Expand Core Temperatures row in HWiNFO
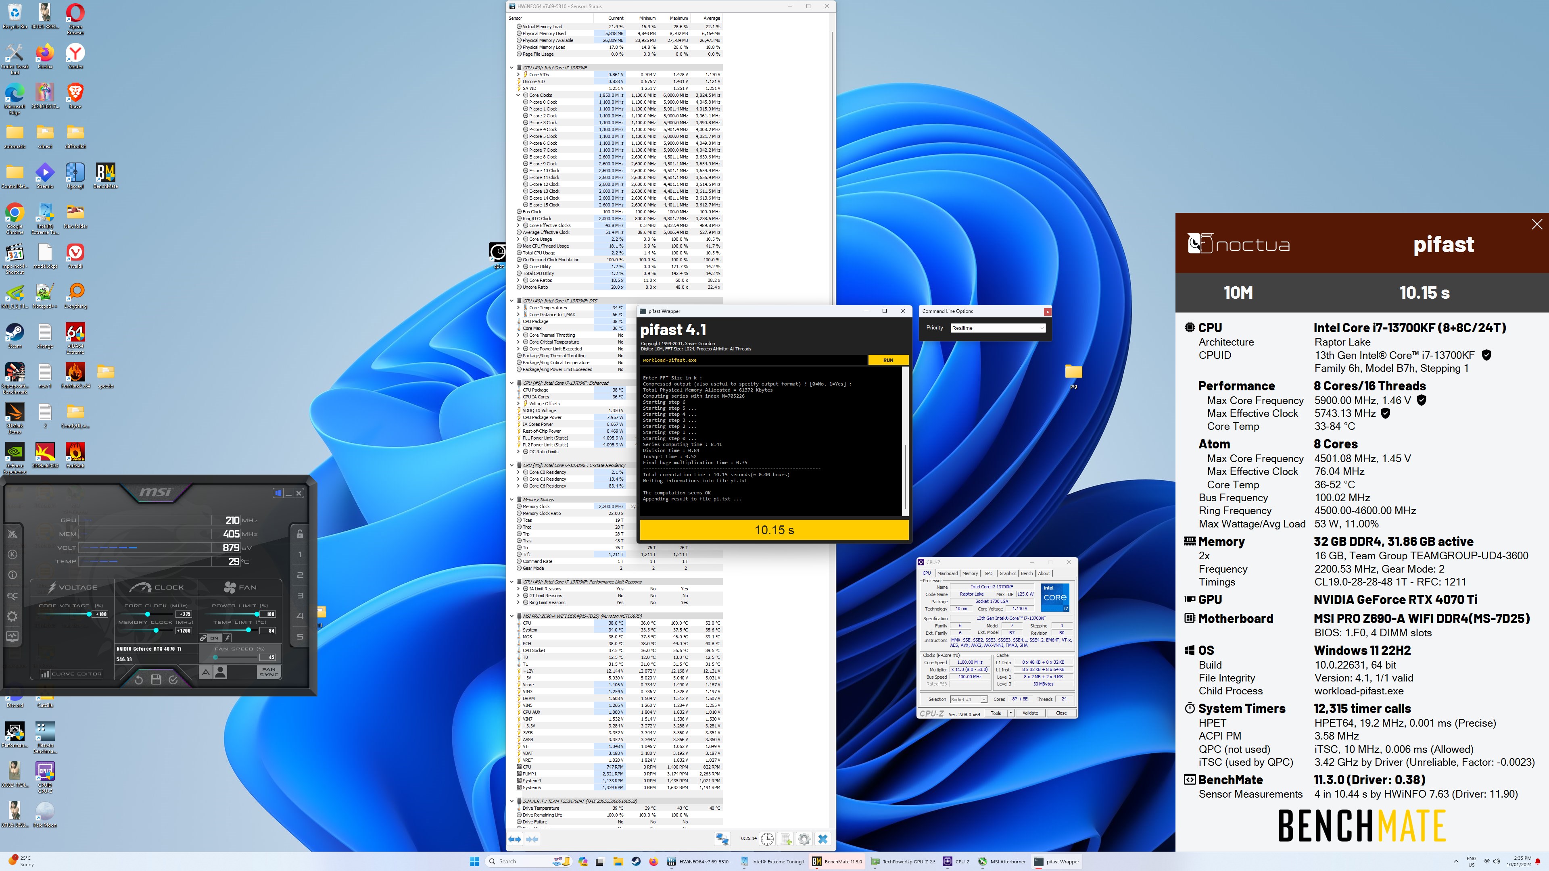 pyautogui.click(x=518, y=308)
